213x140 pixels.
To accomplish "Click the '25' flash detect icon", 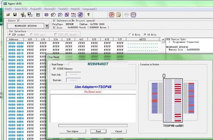I will click(60, 15).
